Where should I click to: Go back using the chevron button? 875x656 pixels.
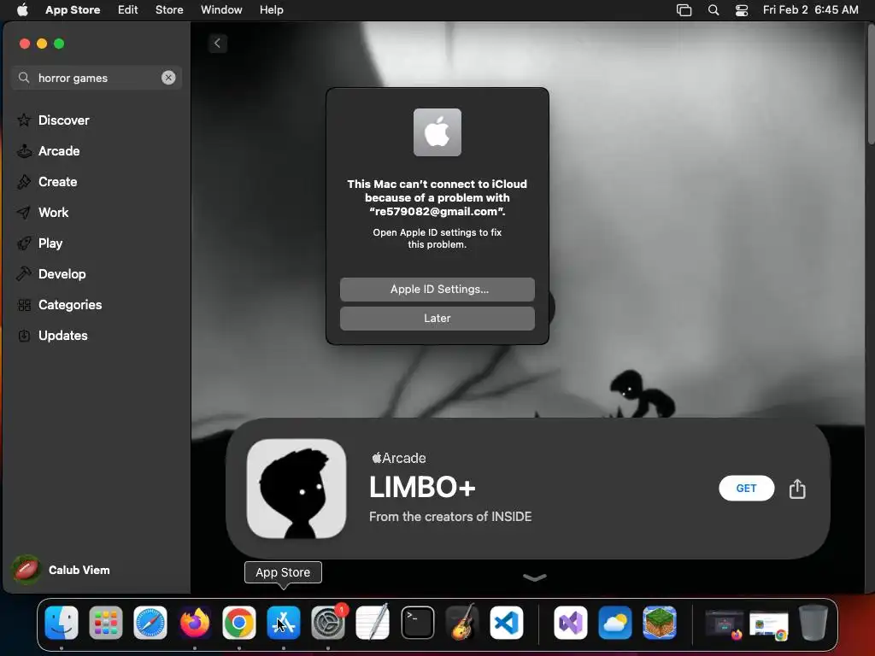coord(218,43)
